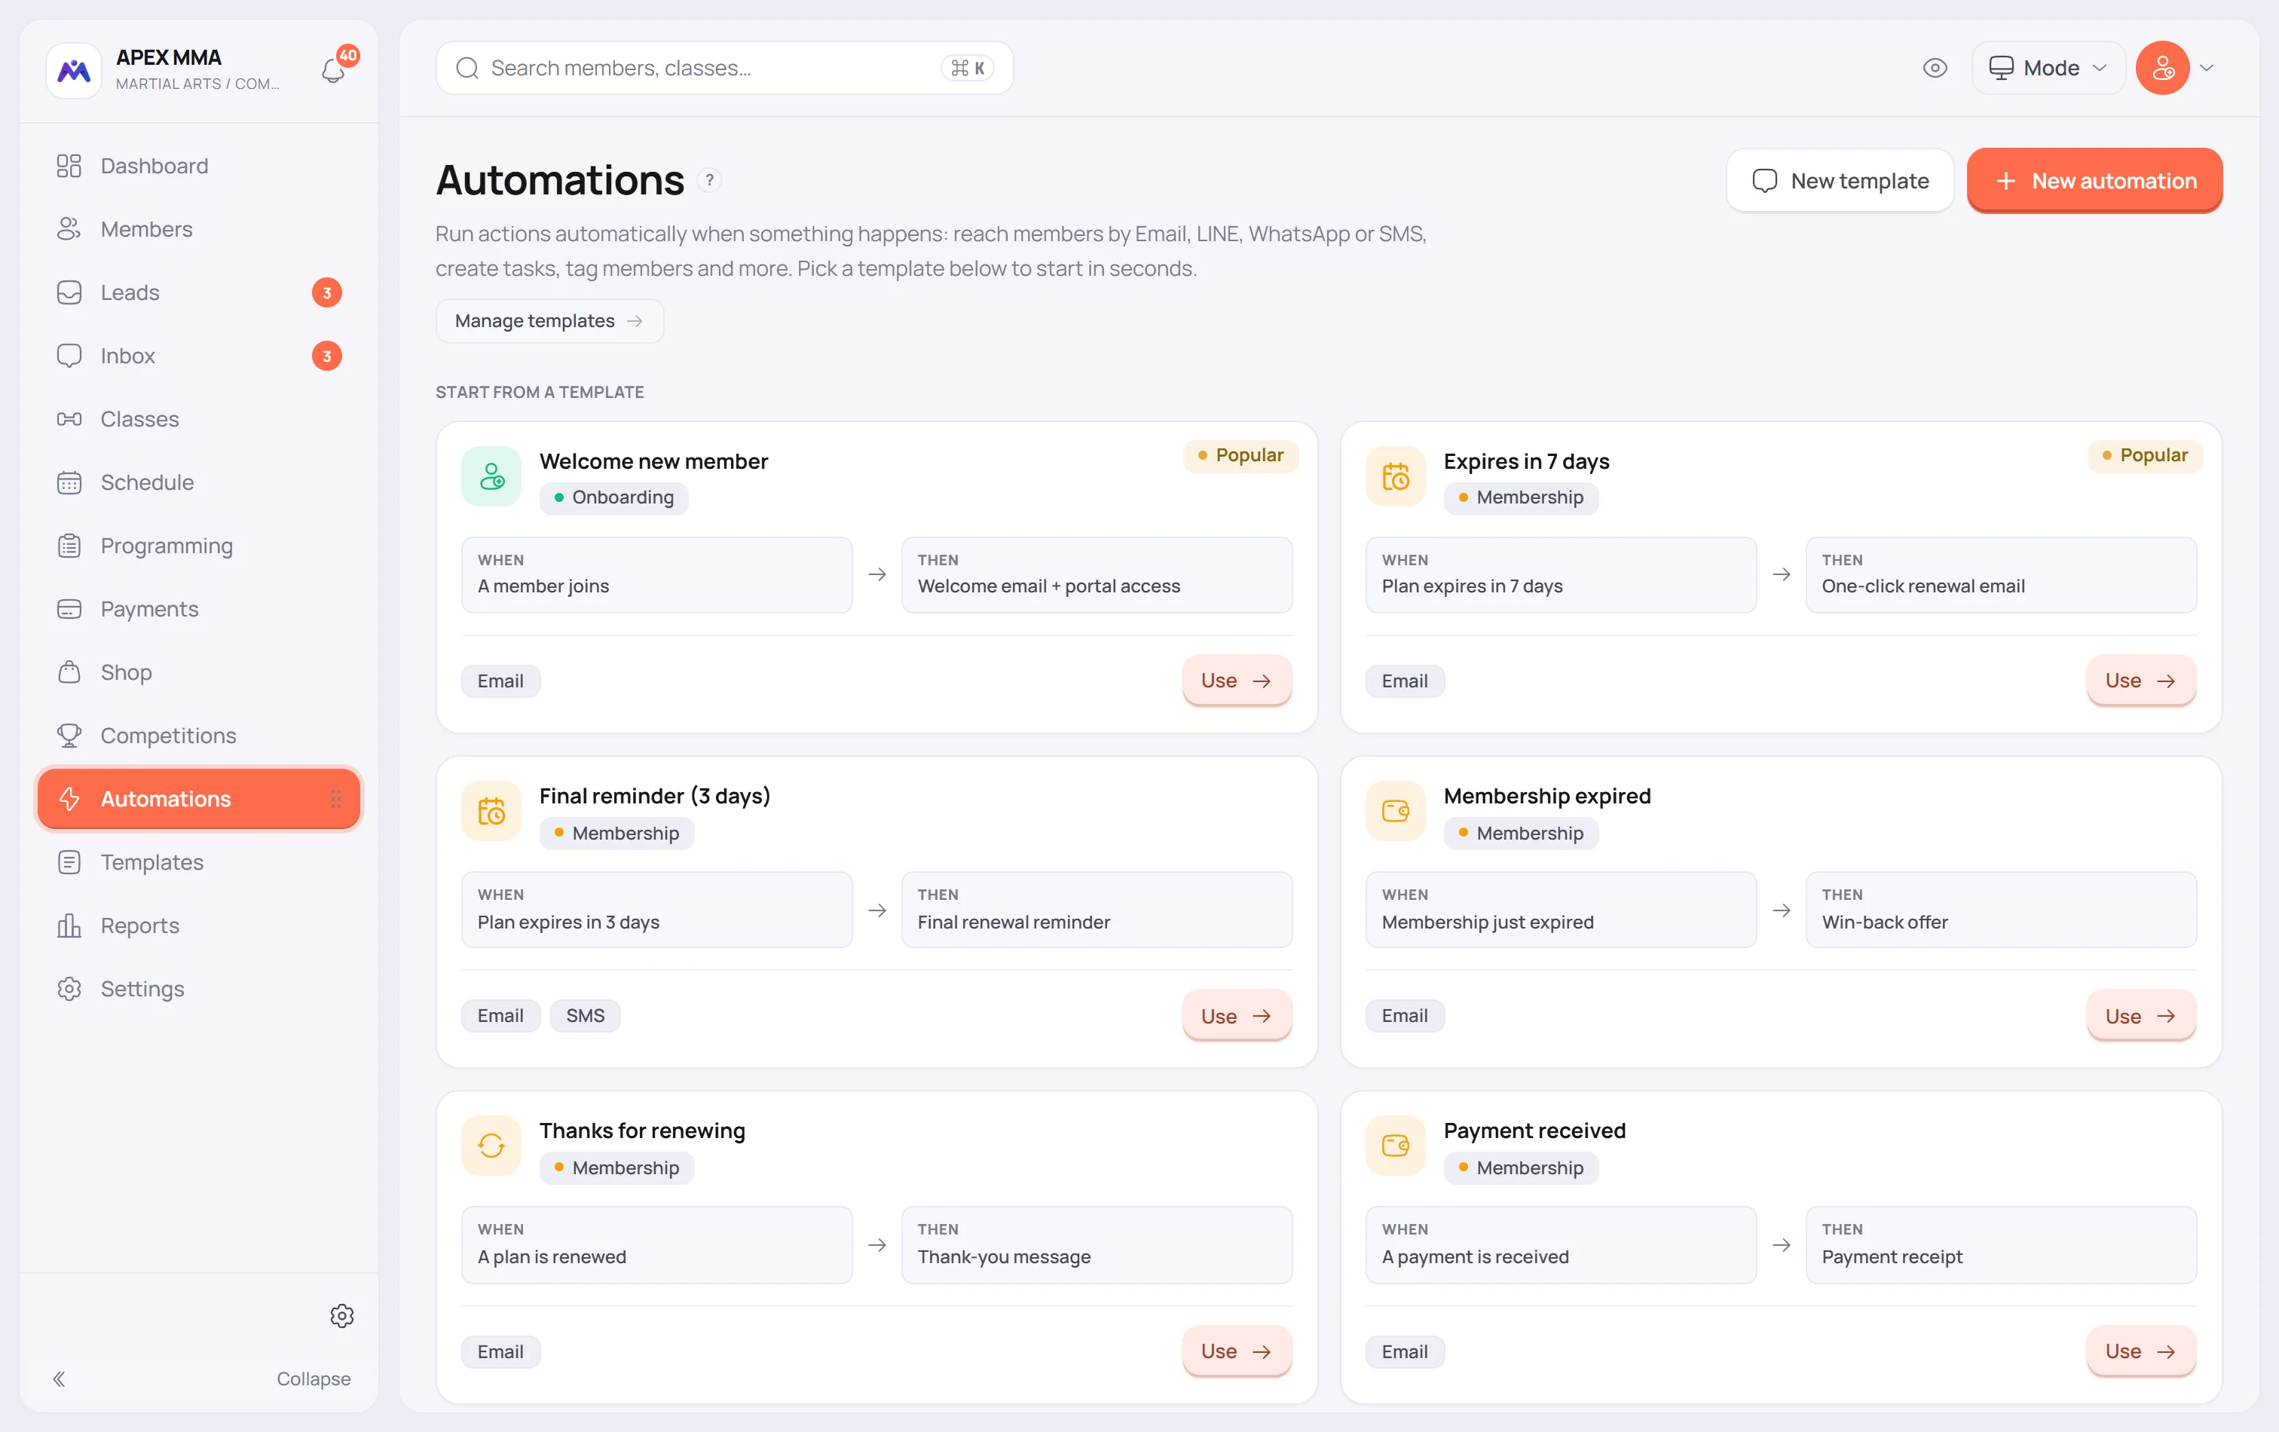
Task: Open the Manage templates link
Action: click(x=549, y=321)
